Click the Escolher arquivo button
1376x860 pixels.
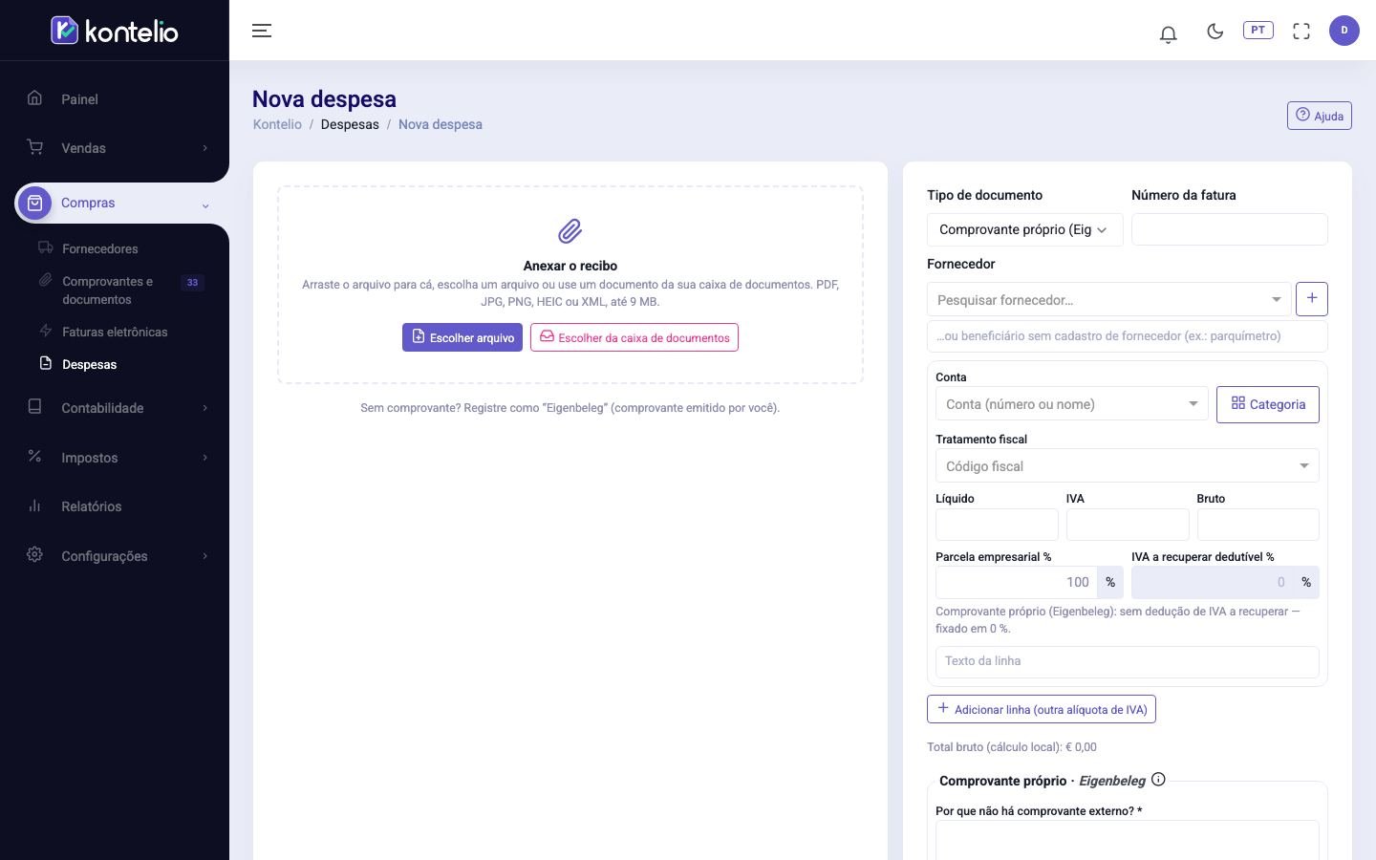click(x=462, y=337)
